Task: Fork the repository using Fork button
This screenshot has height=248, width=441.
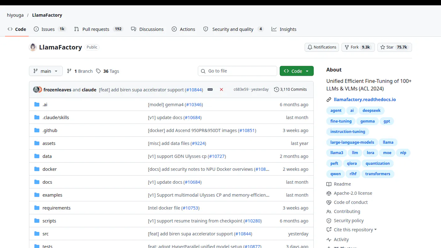Action: 358,47
